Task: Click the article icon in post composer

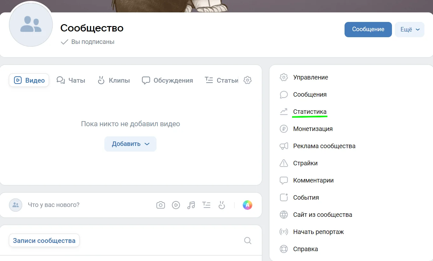Action: (x=206, y=205)
